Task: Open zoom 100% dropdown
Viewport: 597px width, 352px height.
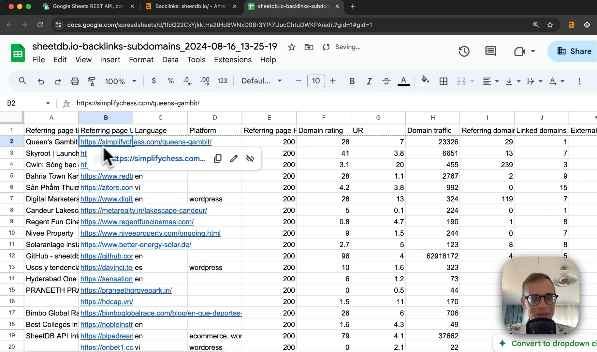Action: [121, 81]
